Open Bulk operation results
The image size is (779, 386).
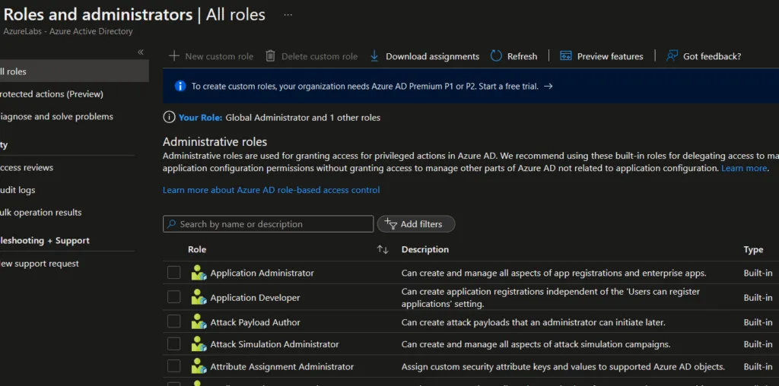pos(40,212)
